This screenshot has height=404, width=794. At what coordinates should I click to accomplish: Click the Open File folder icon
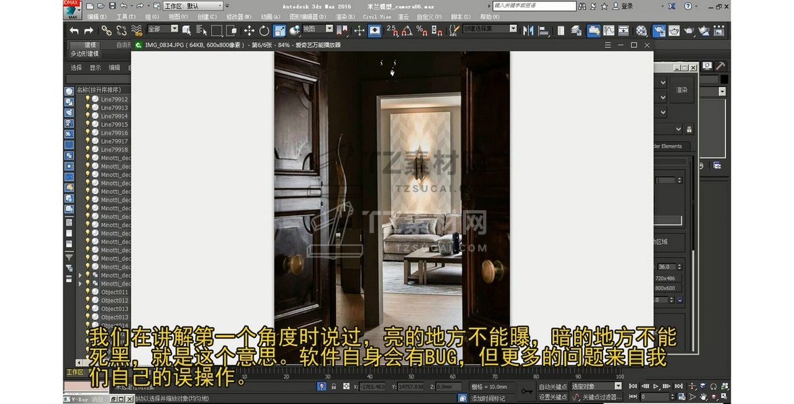(101, 6)
